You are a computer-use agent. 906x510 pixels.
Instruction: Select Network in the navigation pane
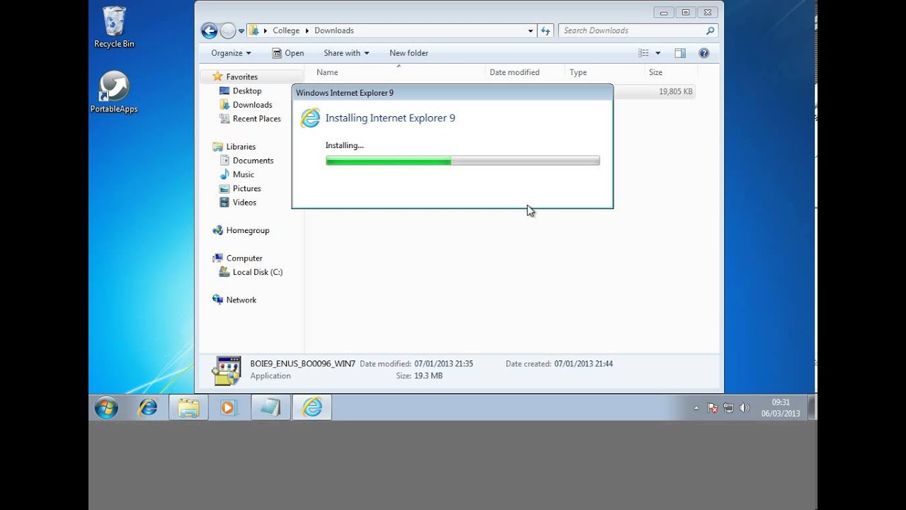(241, 300)
